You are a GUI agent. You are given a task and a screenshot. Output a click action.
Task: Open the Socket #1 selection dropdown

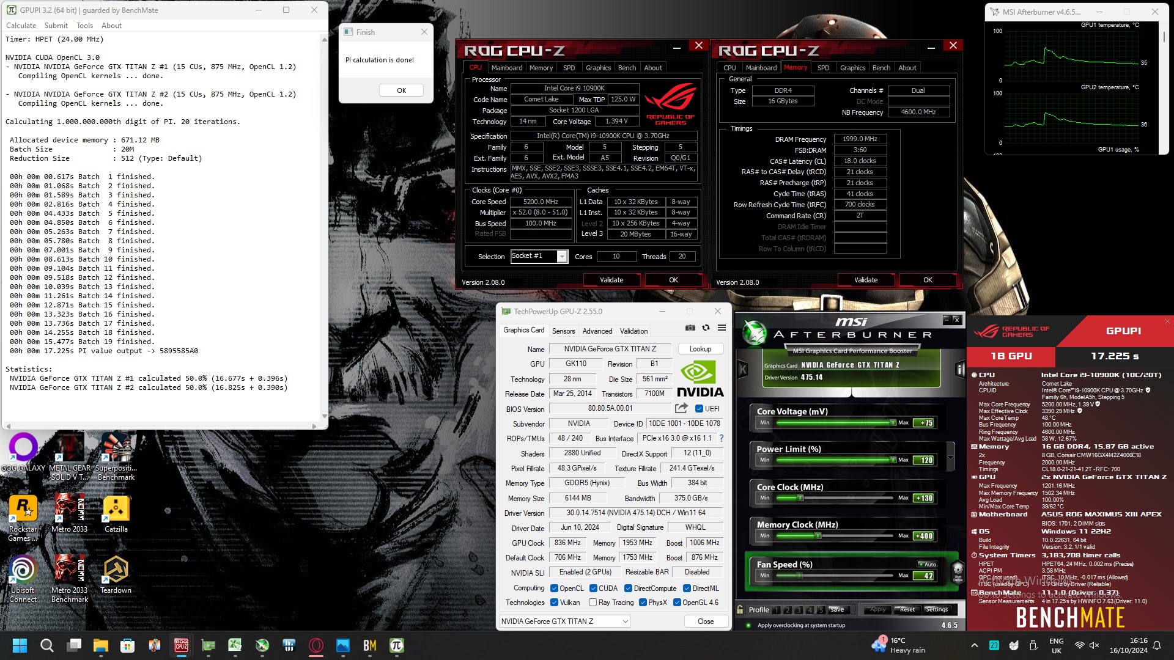(561, 257)
